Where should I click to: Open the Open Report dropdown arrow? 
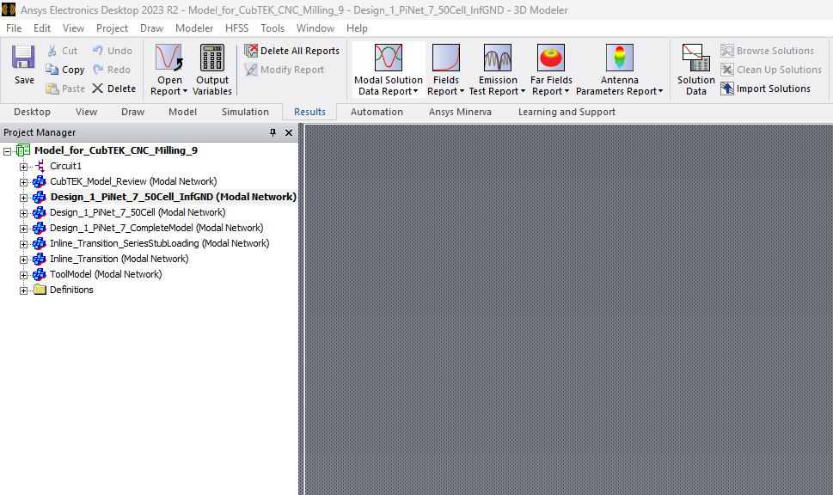(185, 91)
